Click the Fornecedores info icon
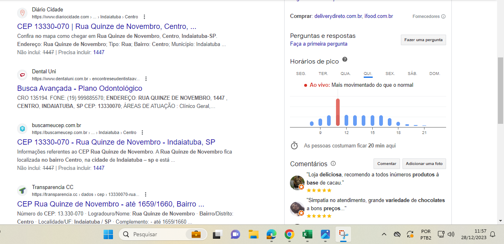Image resolution: width=504 pixels, height=244 pixels. coord(443,17)
